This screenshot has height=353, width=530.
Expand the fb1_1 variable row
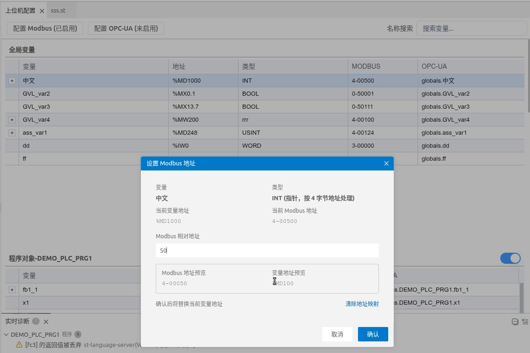click(x=12, y=290)
